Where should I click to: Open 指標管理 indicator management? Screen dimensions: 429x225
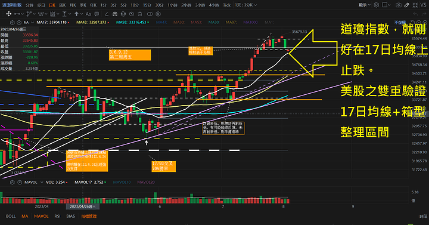click(89, 216)
